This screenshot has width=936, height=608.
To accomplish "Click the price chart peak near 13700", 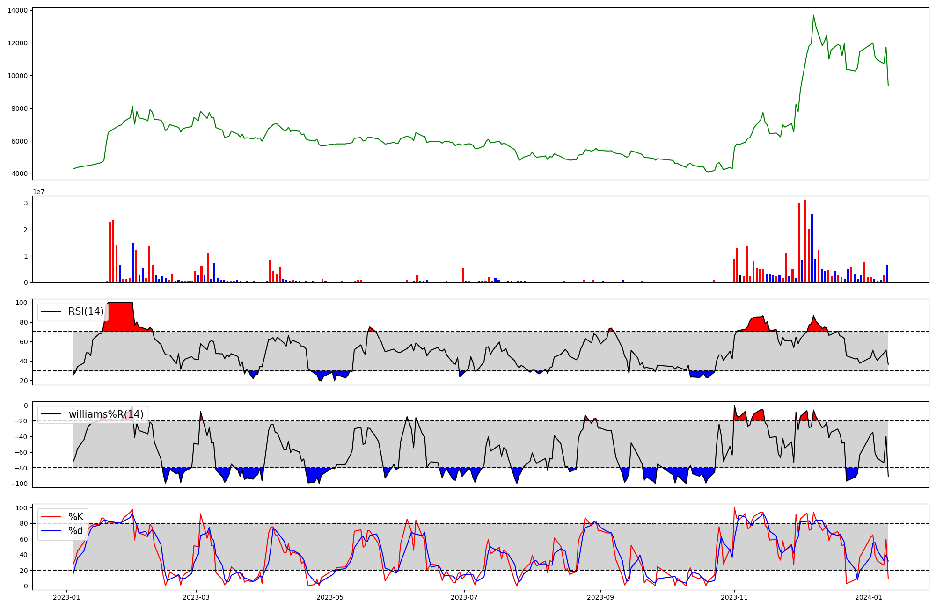I will (813, 16).
